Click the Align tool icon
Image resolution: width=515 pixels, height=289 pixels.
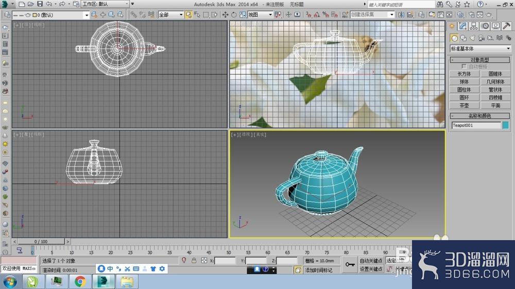(x=410, y=15)
